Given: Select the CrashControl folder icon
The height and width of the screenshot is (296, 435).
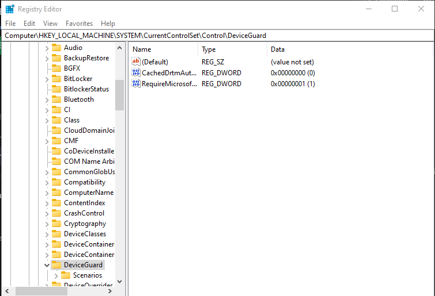Looking at the screenshot, I should tap(56, 213).
